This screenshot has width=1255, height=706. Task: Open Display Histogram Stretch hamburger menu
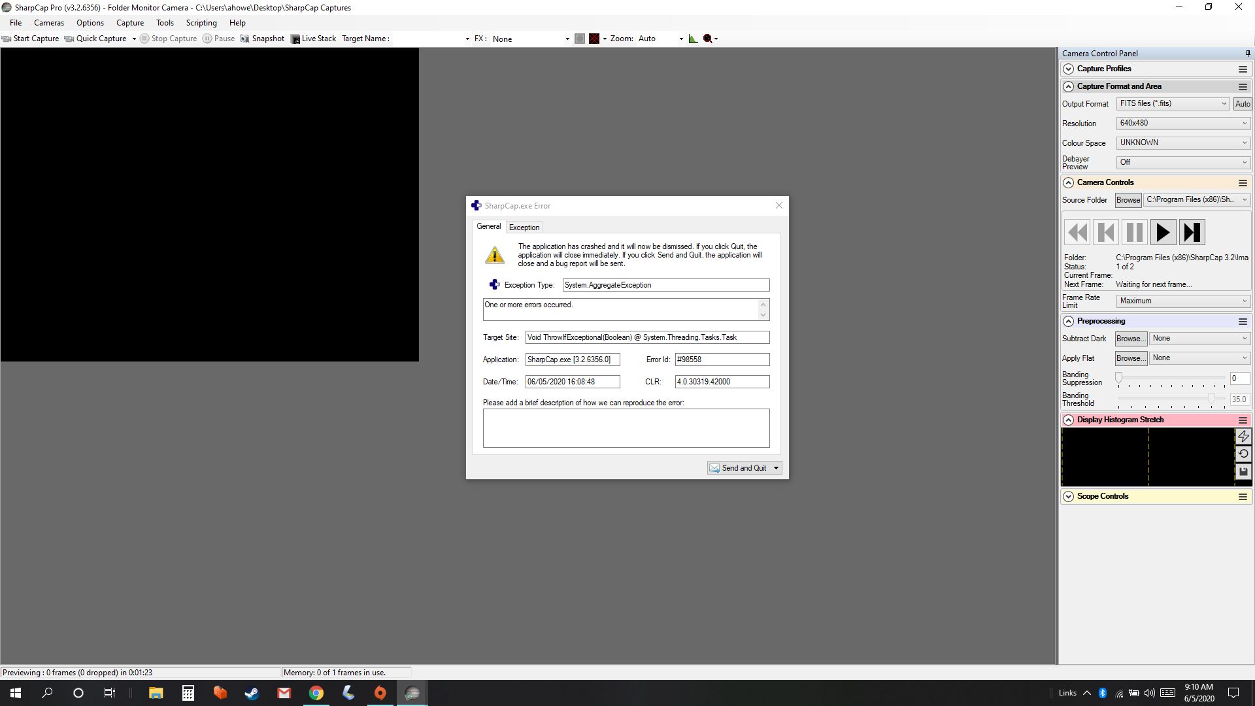pos(1243,420)
